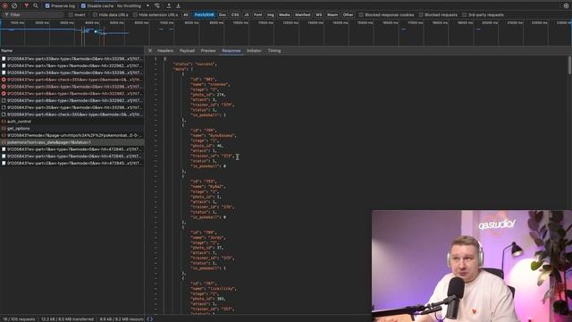Toggle Preserve log checkbox
This screenshot has height=322, width=572.
[47, 6]
